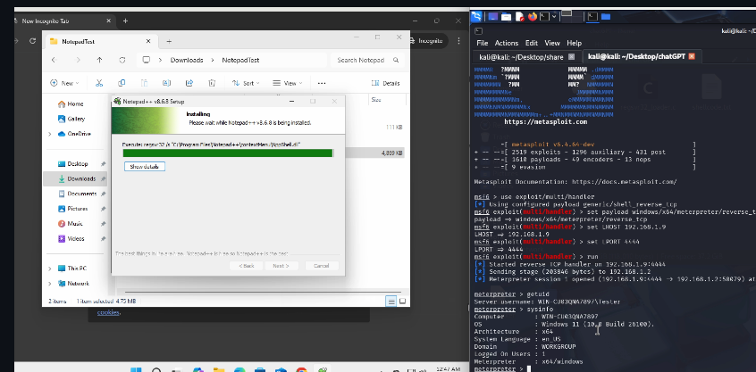Go back in File Explorer
Image resolution: width=756 pixels, height=372 pixels.
[x=54, y=60]
